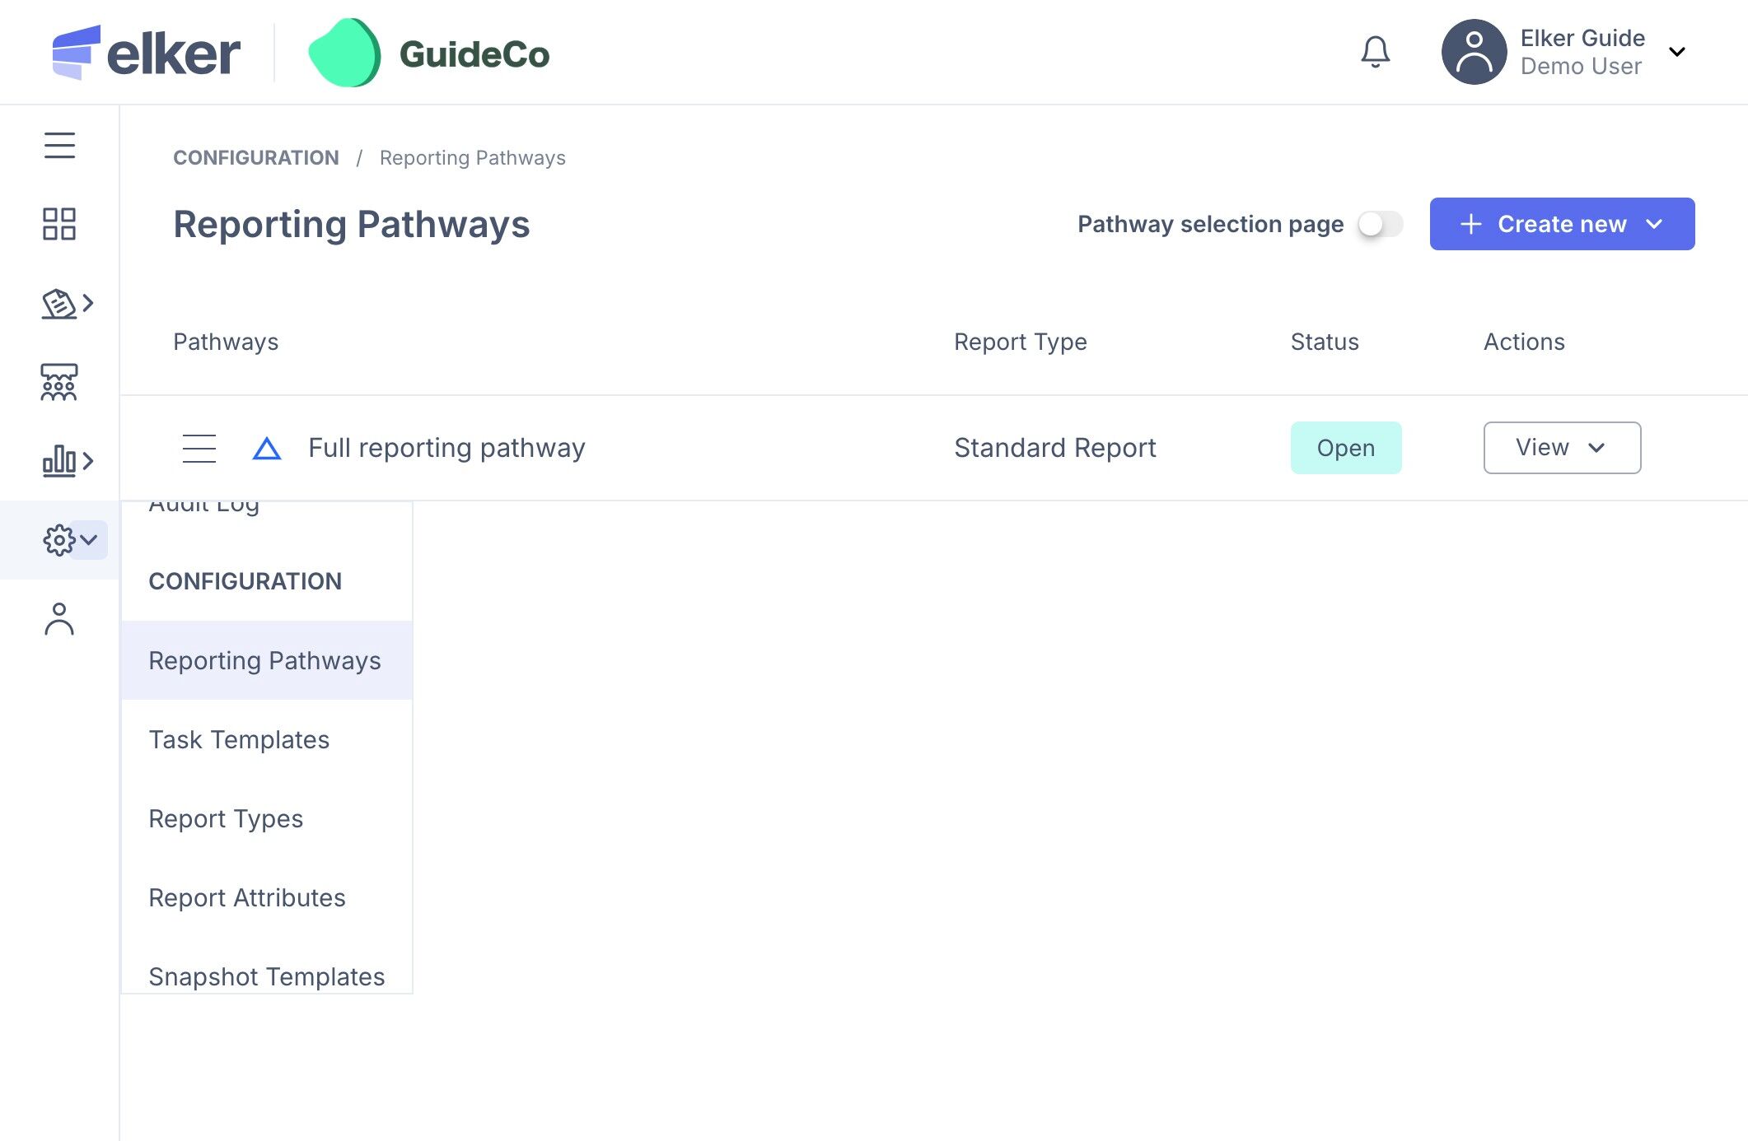This screenshot has width=1748, height=1141.
Task: Open the hamburger menu in the sidebar
Action: [59, 146]
